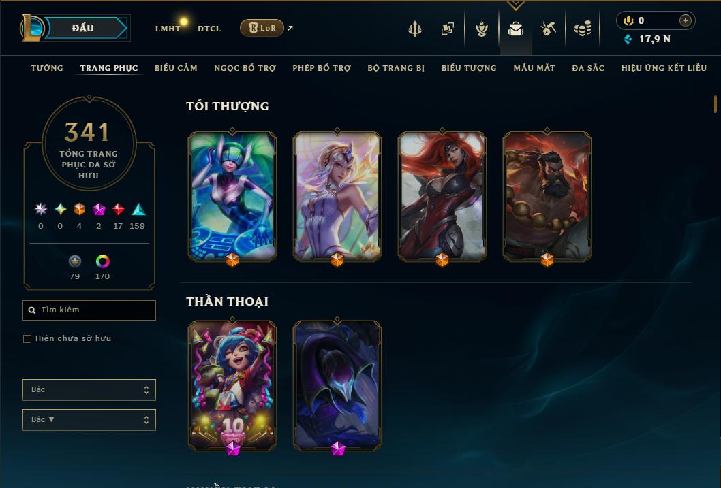The width and height of the screenshot is (721, 488).
Task: Switch to the TƯỚNG tab
Action: (47, 68)
